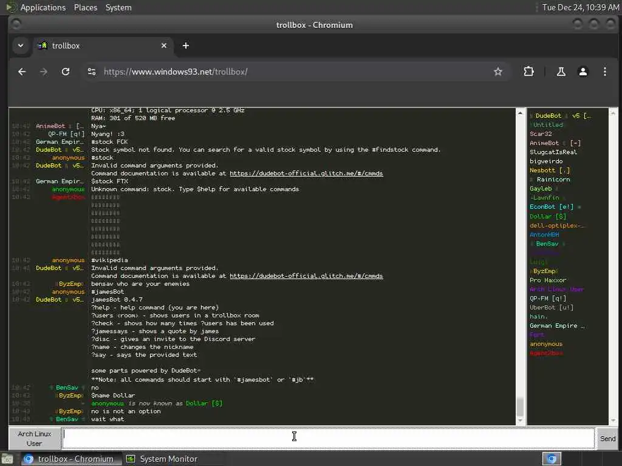Select bigweirdo in the user list
The height and width of the screenshot is (466, 622).
(546, 161)
